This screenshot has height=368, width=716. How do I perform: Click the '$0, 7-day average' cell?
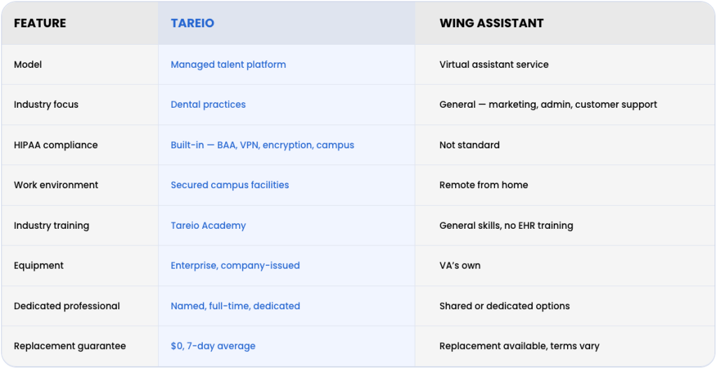point(213,346)
